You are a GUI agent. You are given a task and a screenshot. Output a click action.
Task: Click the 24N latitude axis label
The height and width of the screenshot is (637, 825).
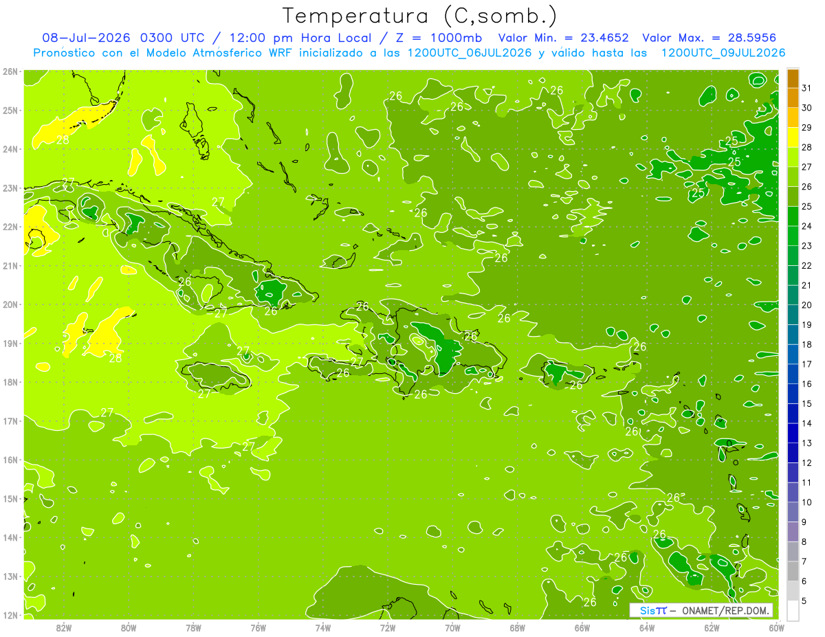pos(10,149)
